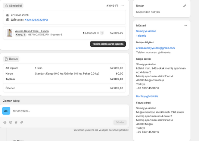199x141 pixels.
Task: Click the Ödenen row label
Action: 10,88
